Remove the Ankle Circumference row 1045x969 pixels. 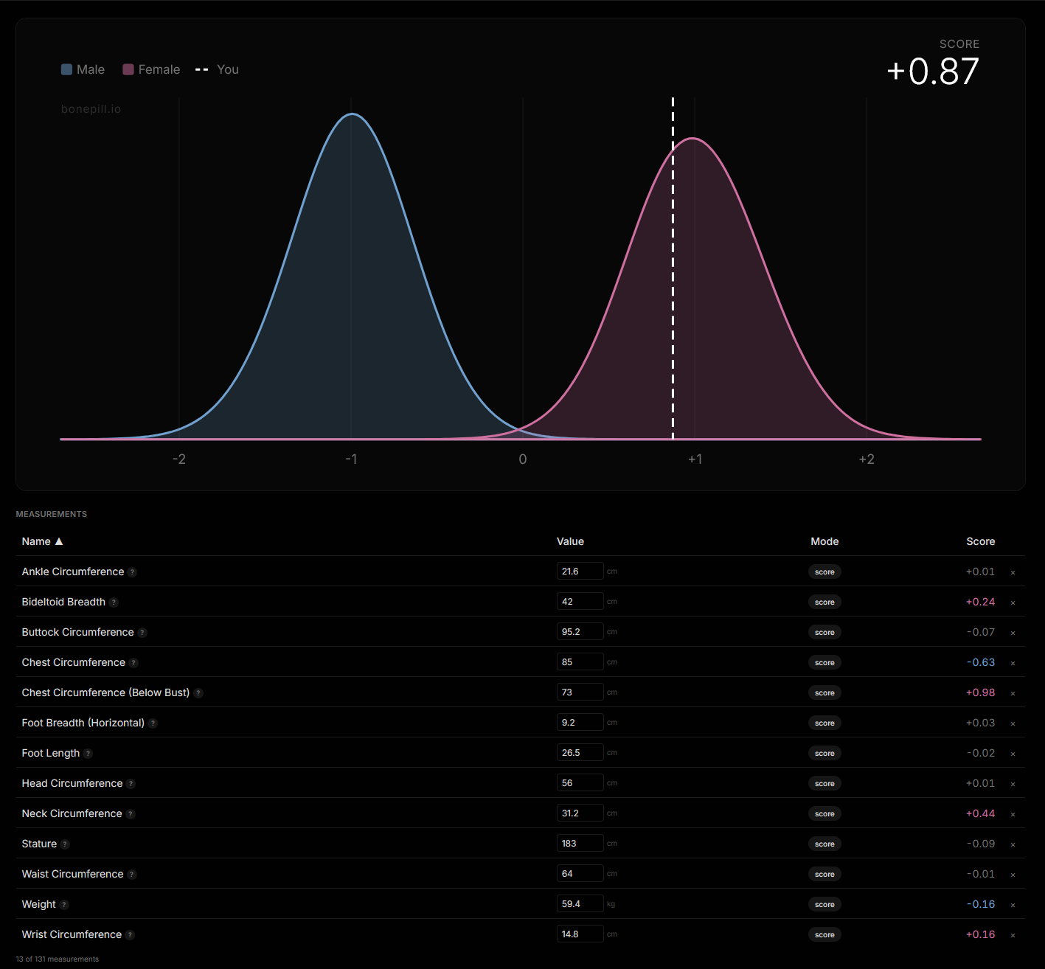click(x=1013, y=572)
